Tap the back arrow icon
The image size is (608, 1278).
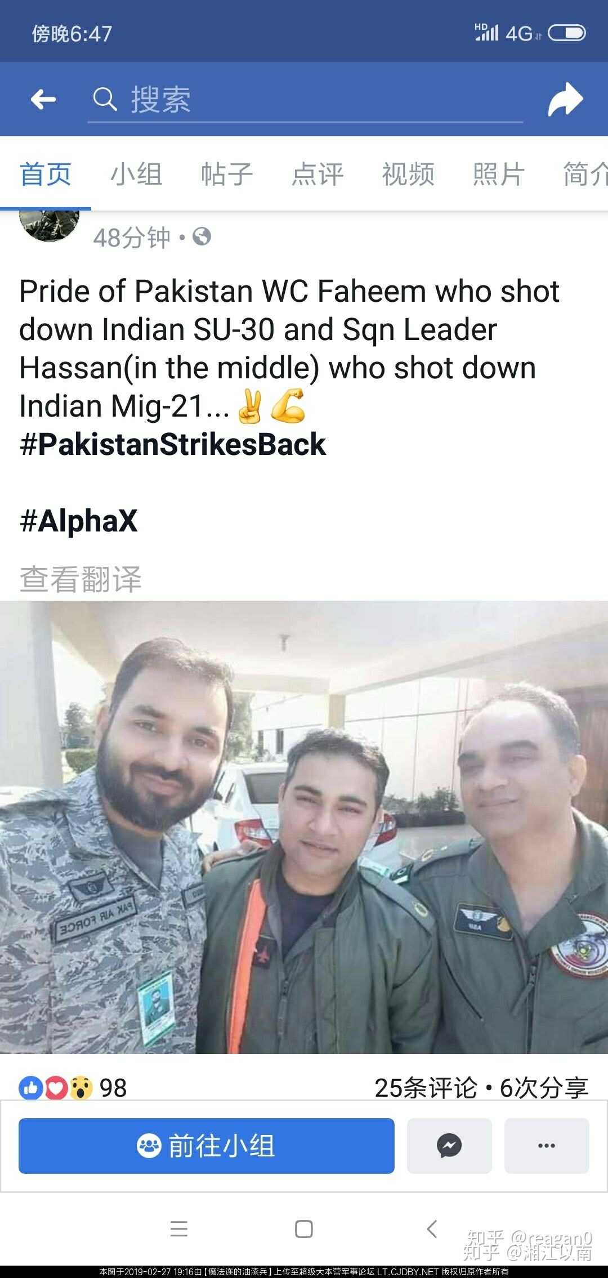click(x=43, y=100)
